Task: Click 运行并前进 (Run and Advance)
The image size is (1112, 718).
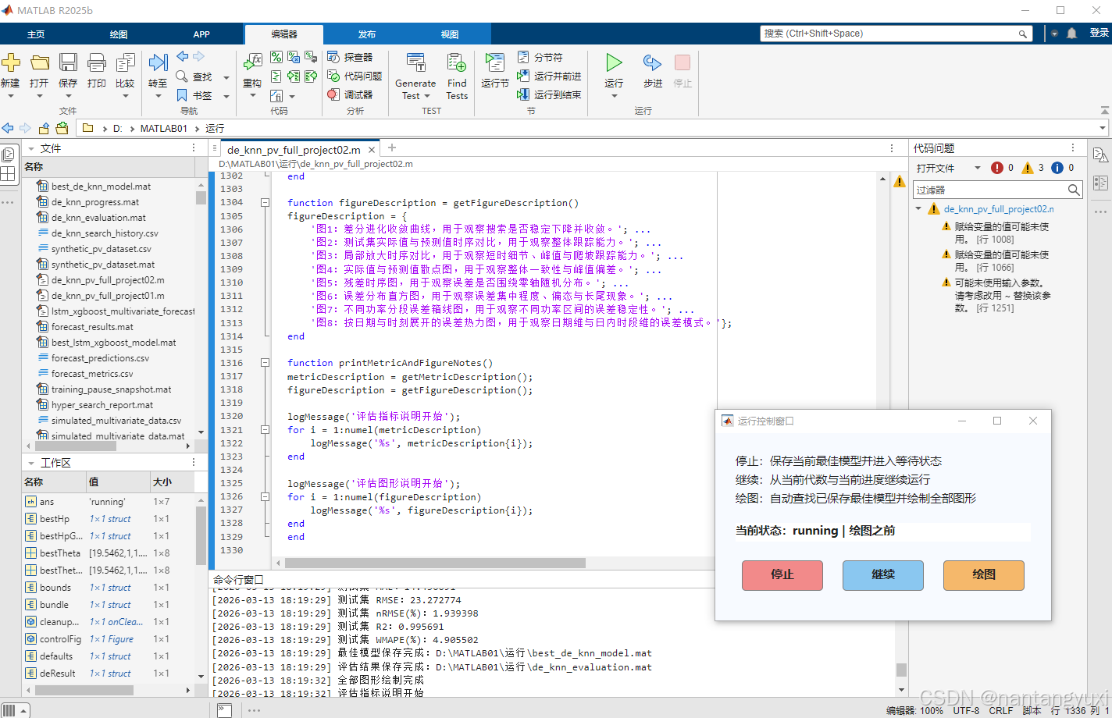Action: coord(549,76)
